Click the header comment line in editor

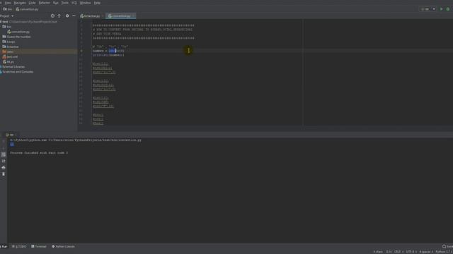[x=143, y=30]
